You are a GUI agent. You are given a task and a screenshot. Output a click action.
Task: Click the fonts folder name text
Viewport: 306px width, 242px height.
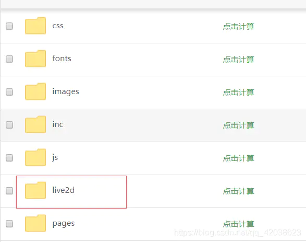(62, 59)
